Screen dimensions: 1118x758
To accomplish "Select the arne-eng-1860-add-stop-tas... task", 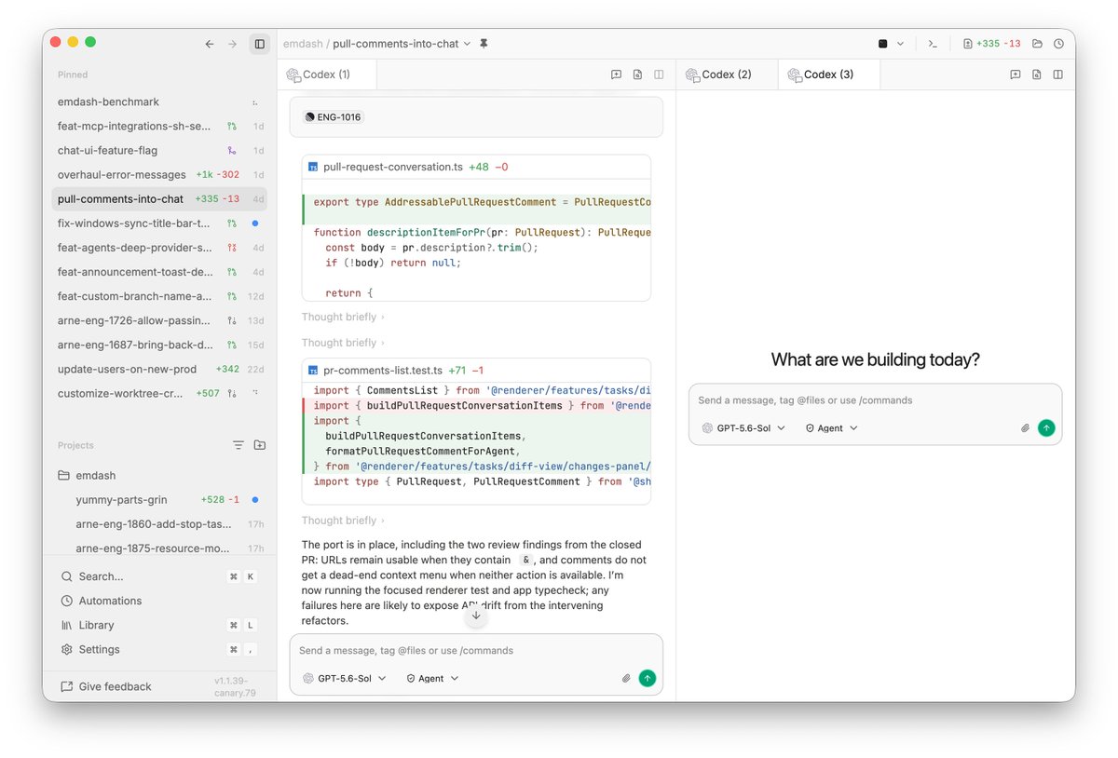I will coord(159,524).
